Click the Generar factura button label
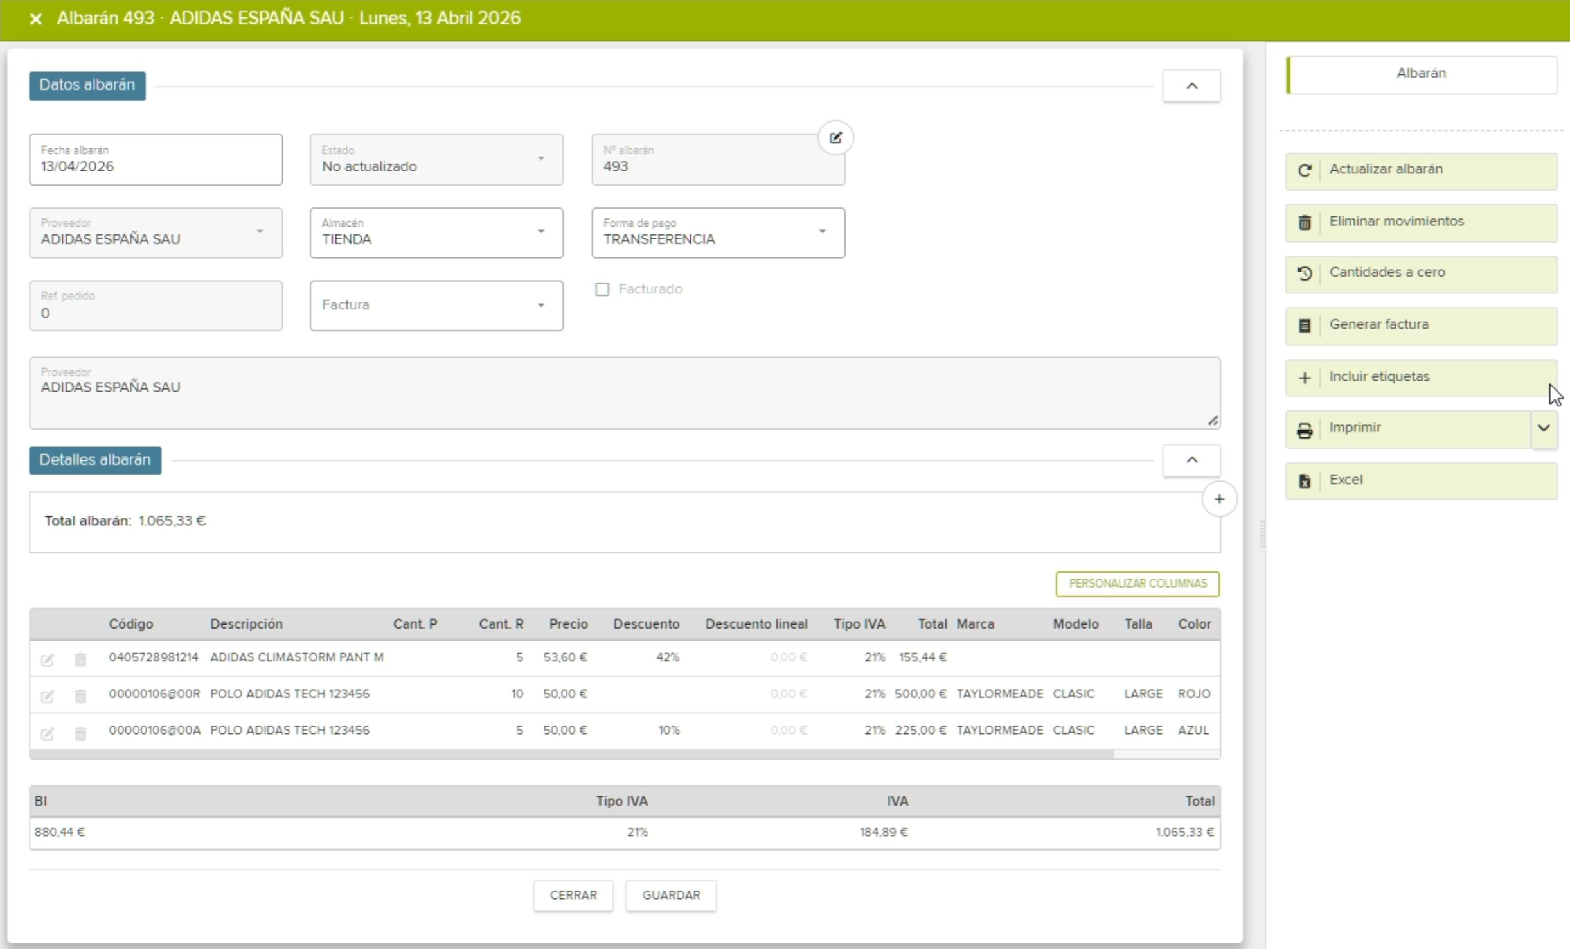1570x949 pixels. pos(1378,325)
